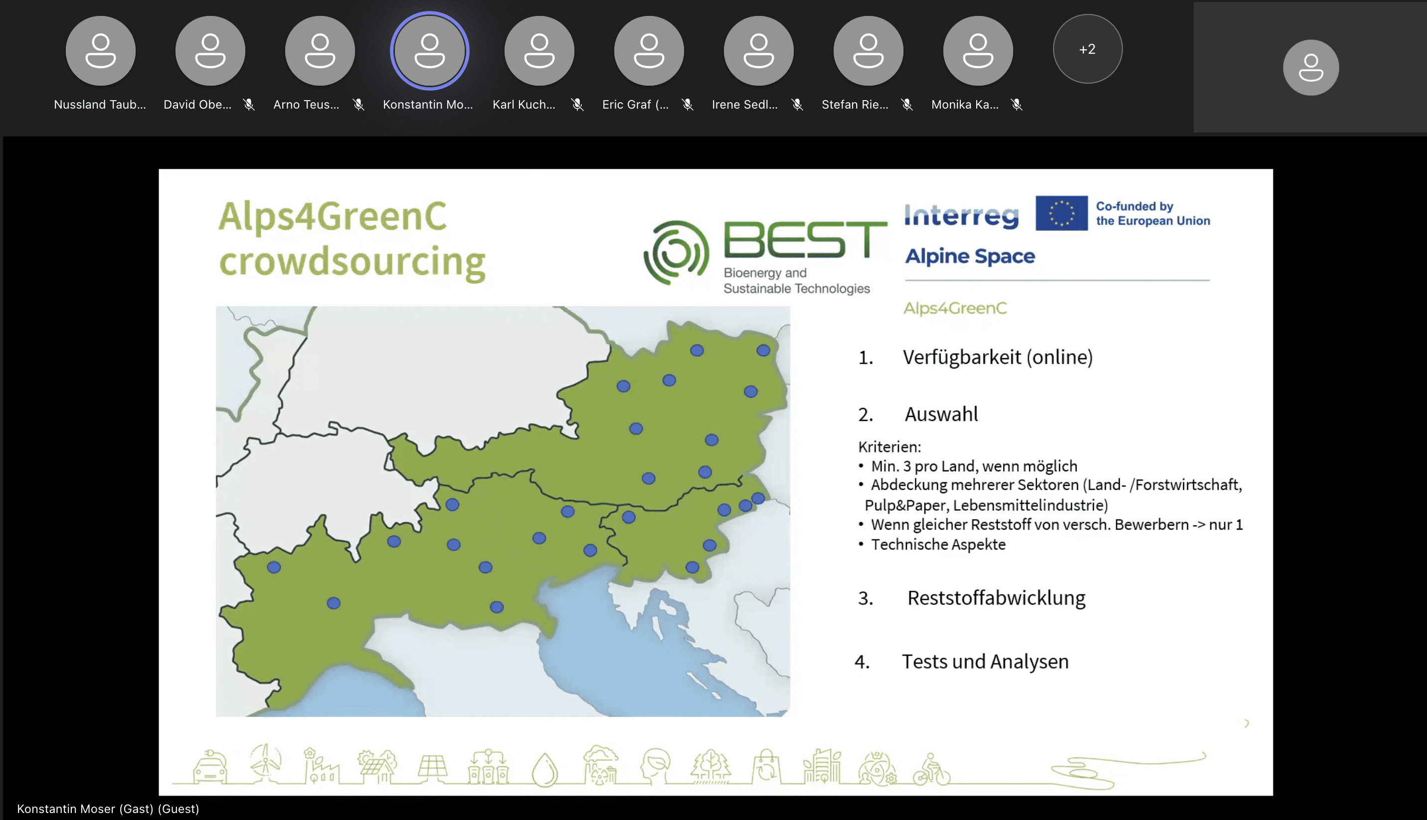Click 'Verfügbarkeit (online)' list item

(x=998, y=357)
